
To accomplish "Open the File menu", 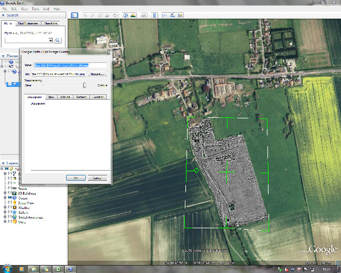I will [5, 9].
